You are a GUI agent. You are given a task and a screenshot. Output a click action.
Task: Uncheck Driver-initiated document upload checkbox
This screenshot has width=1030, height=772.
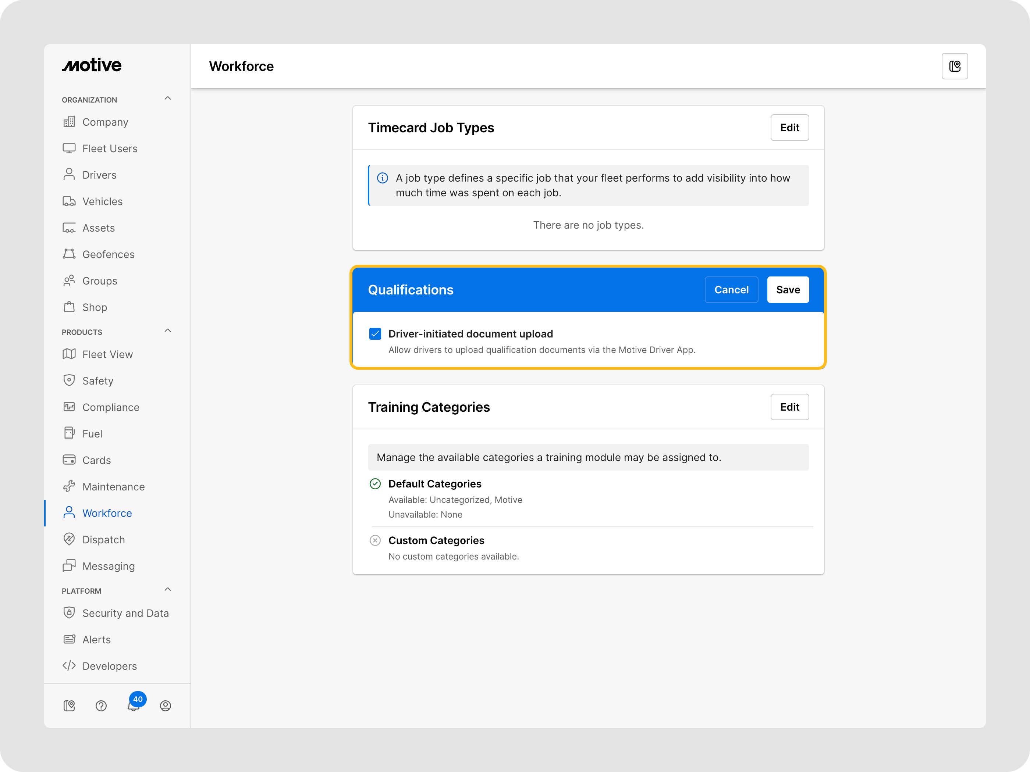pos(375,334)
